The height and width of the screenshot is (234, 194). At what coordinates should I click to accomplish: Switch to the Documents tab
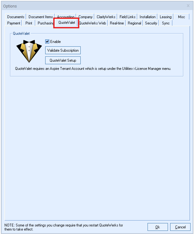click(16, 17)
